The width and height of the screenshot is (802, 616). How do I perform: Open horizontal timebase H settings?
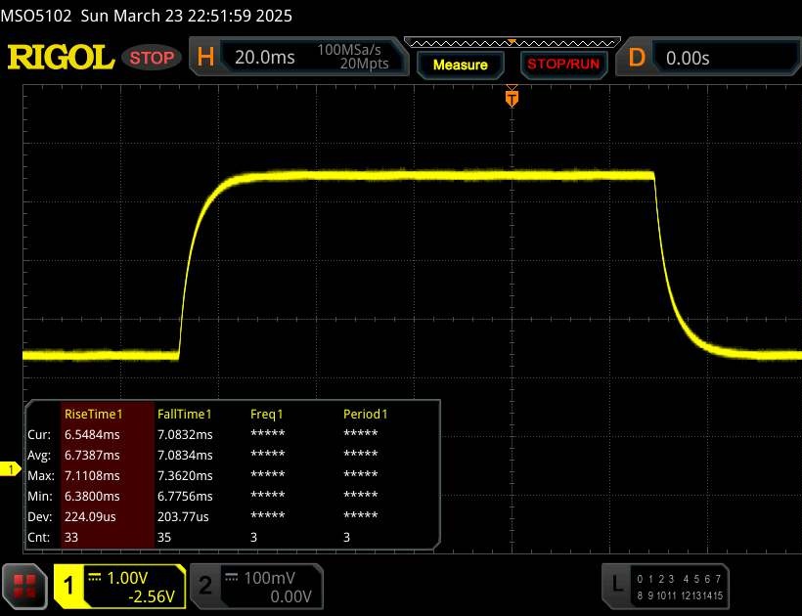click(205, 58)
